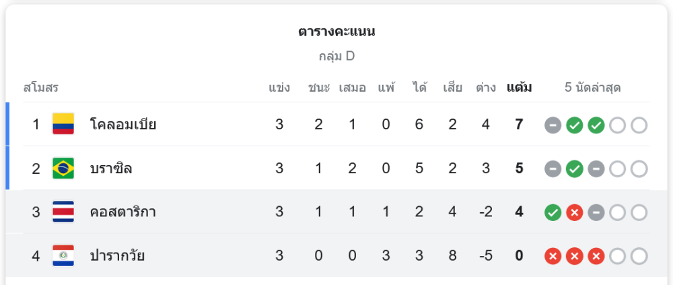Click Brazil's fourth empty match circle

[x=617, y=169]
